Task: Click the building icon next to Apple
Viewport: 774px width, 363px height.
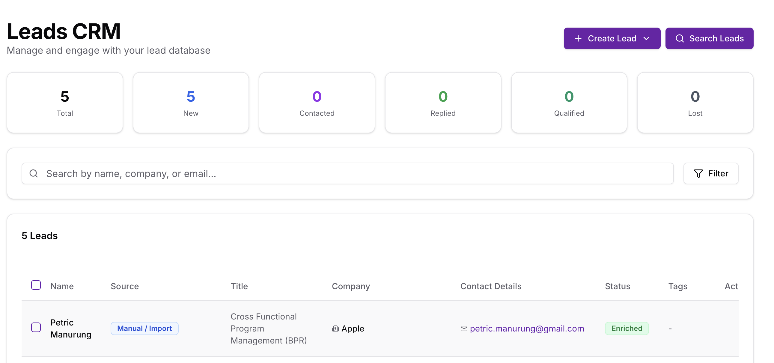Action: (335, 328)
